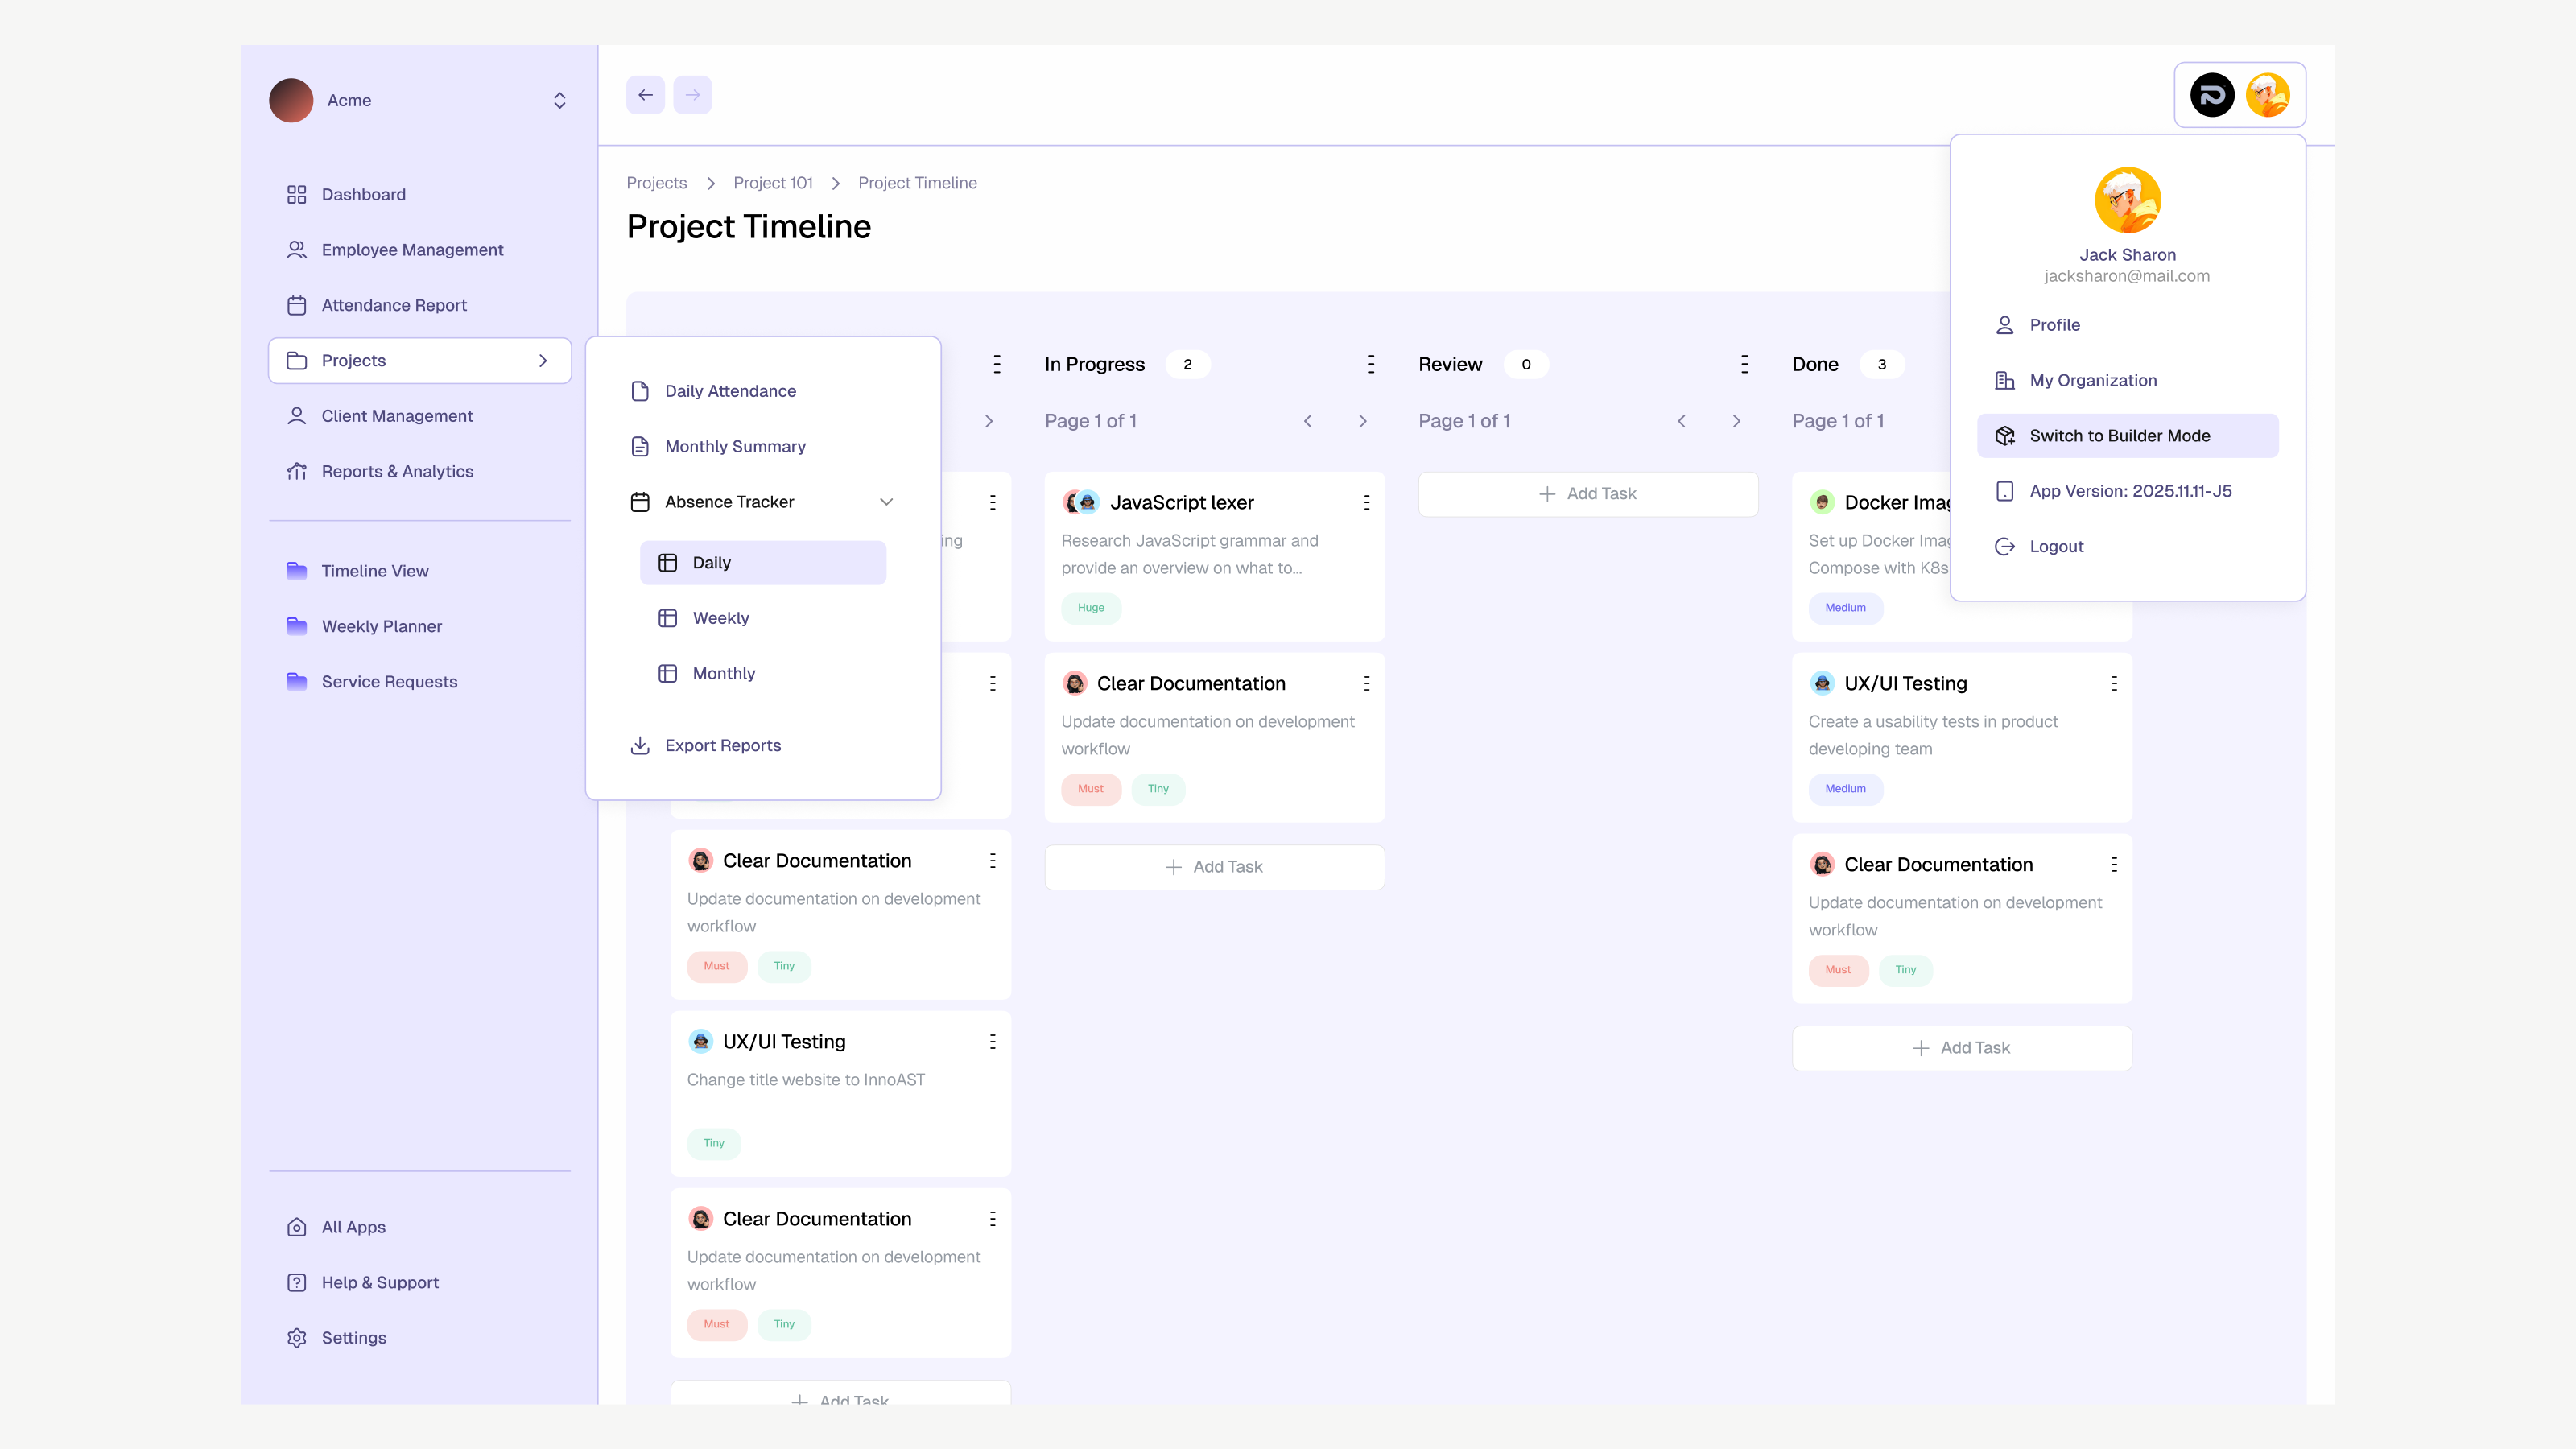Click Add Task in Review column
This screenshot has height=1449, width=2576.
(1587, 494)
